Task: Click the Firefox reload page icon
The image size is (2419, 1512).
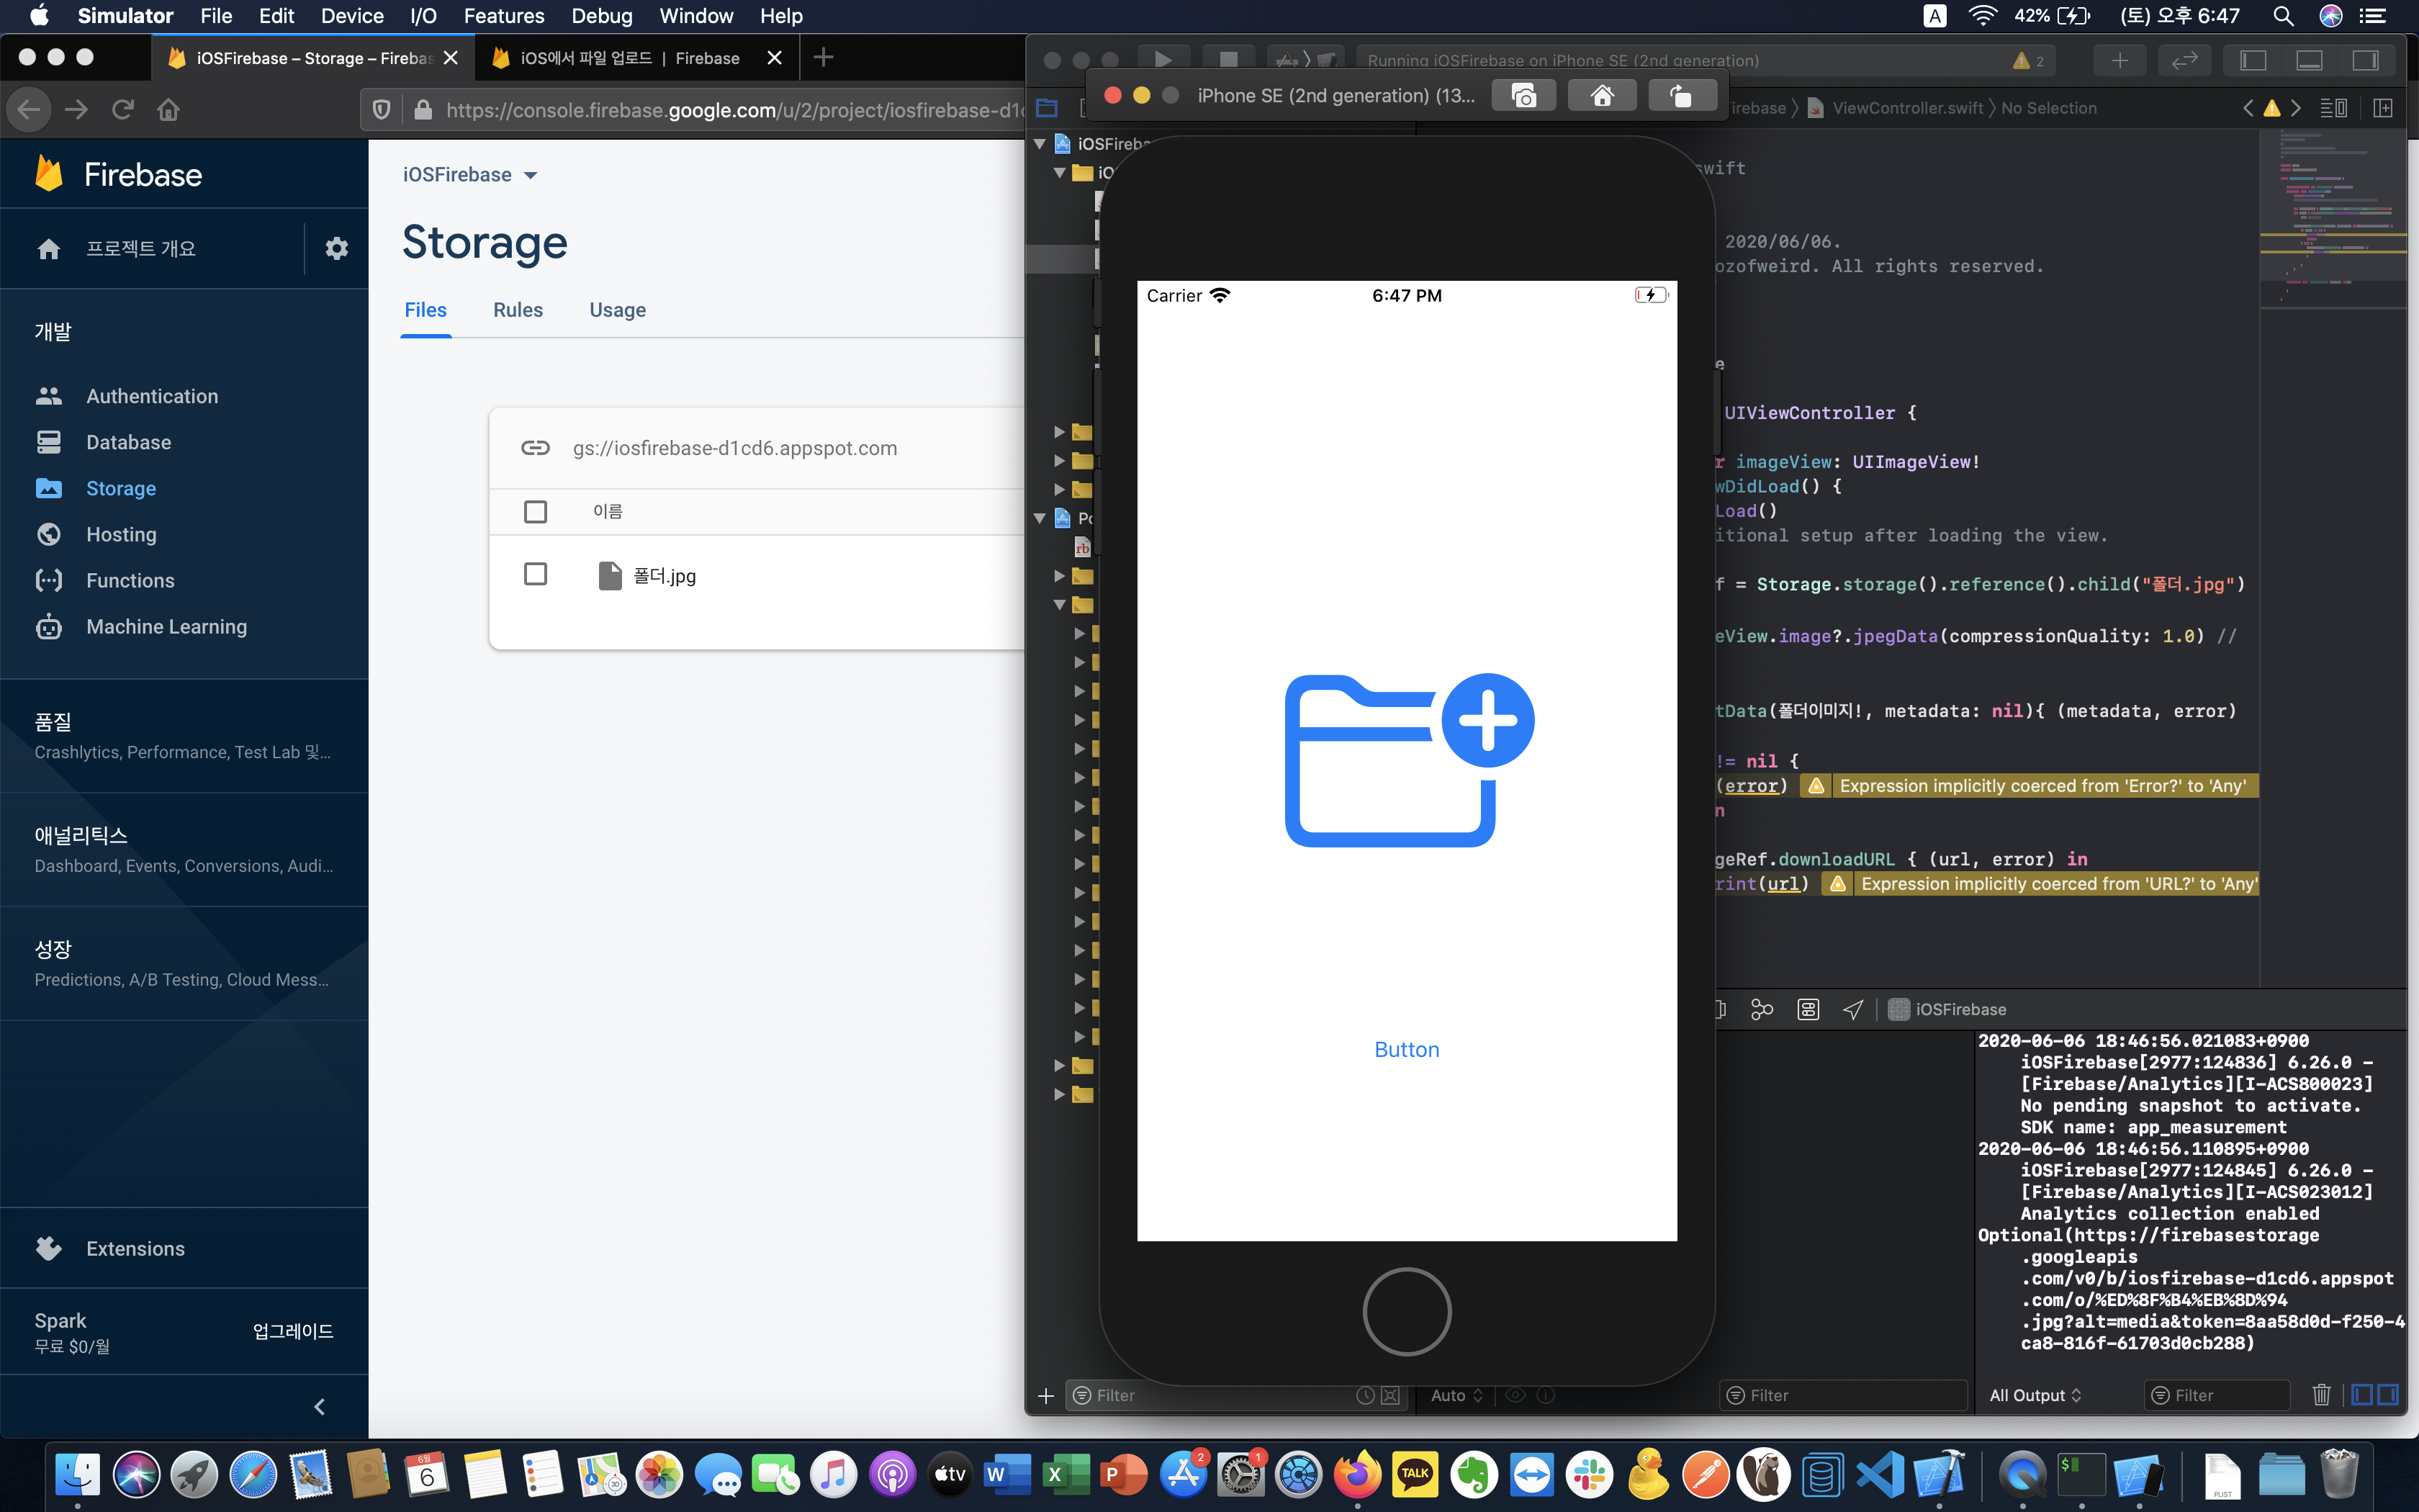Action: pos(123,109)
